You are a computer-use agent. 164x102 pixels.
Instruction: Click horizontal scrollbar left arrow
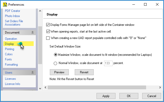click(45, 87)
